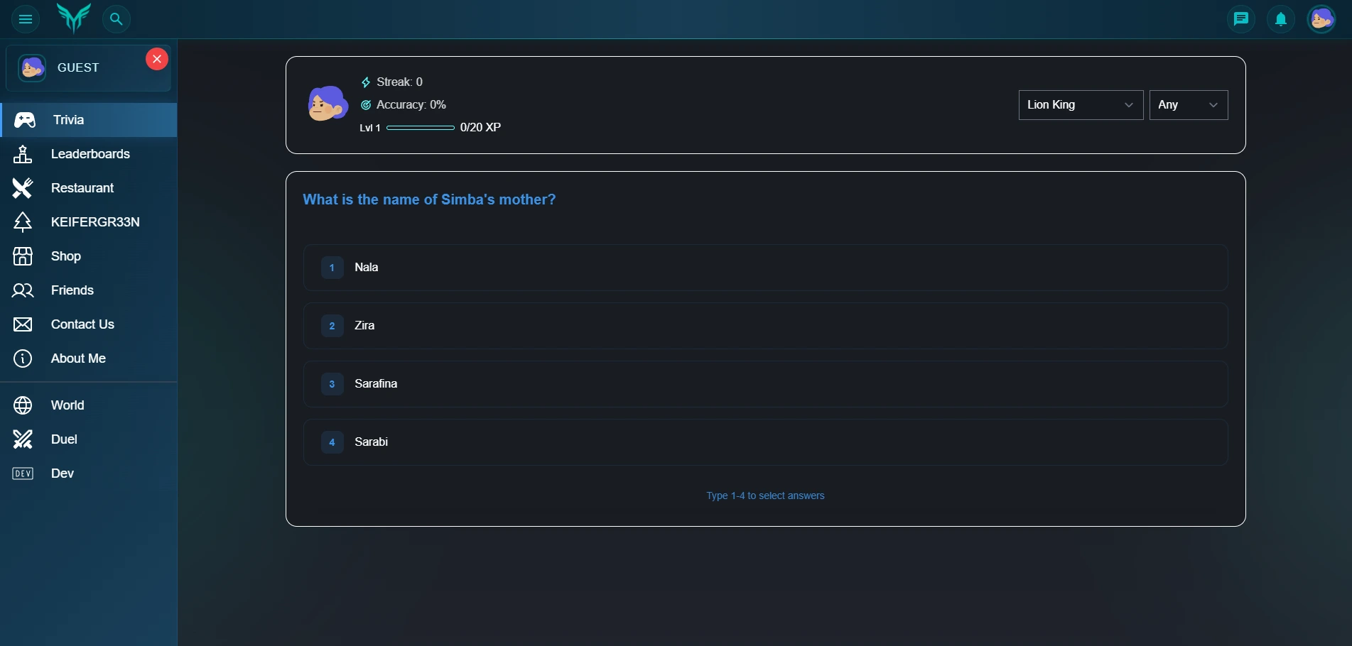Click the number 4 answer badge
The height and width of the screenshot is (646, 1352).
(x=332, y=442)
